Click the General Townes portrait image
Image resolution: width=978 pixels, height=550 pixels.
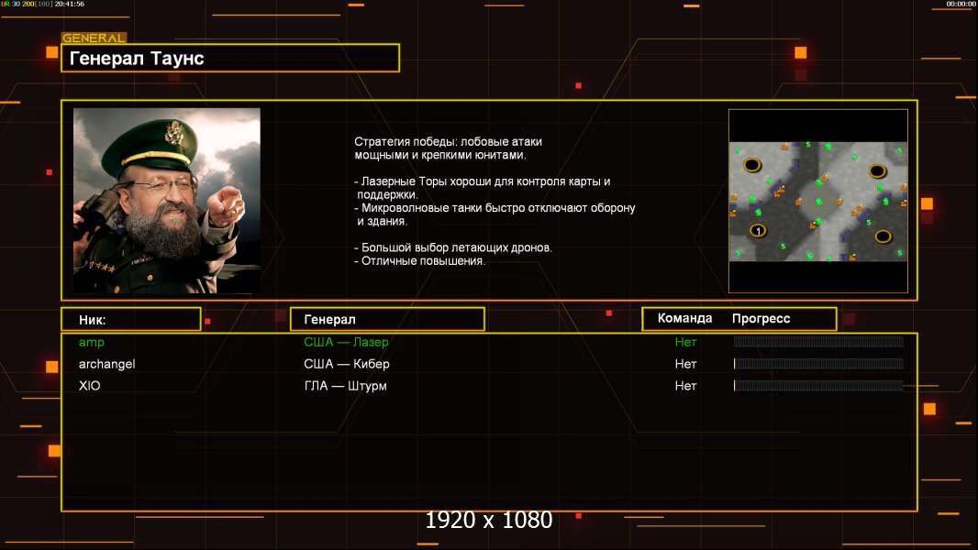(x=167, y=201)
